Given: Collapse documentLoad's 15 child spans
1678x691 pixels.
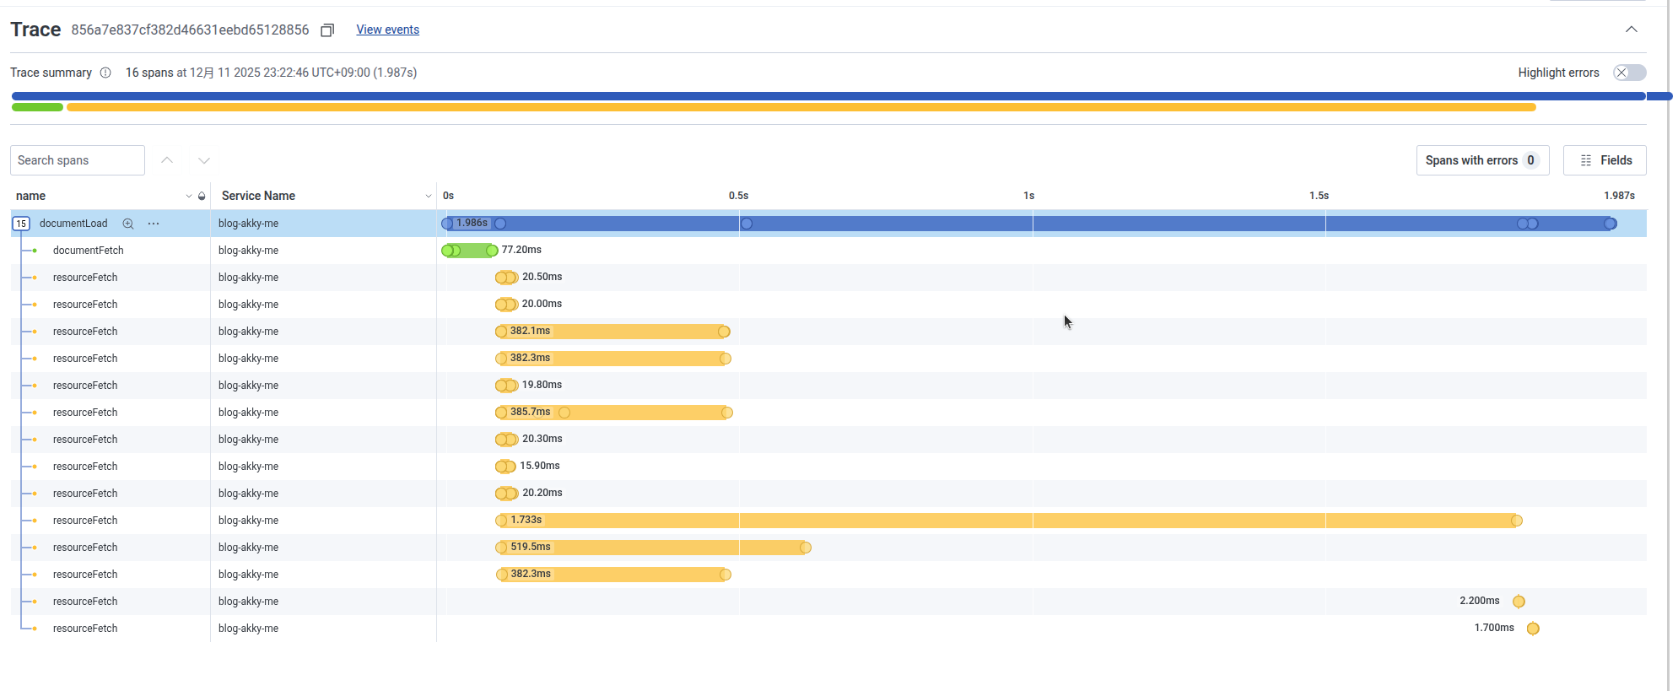Looking at the screenshot, I should 21,224.
